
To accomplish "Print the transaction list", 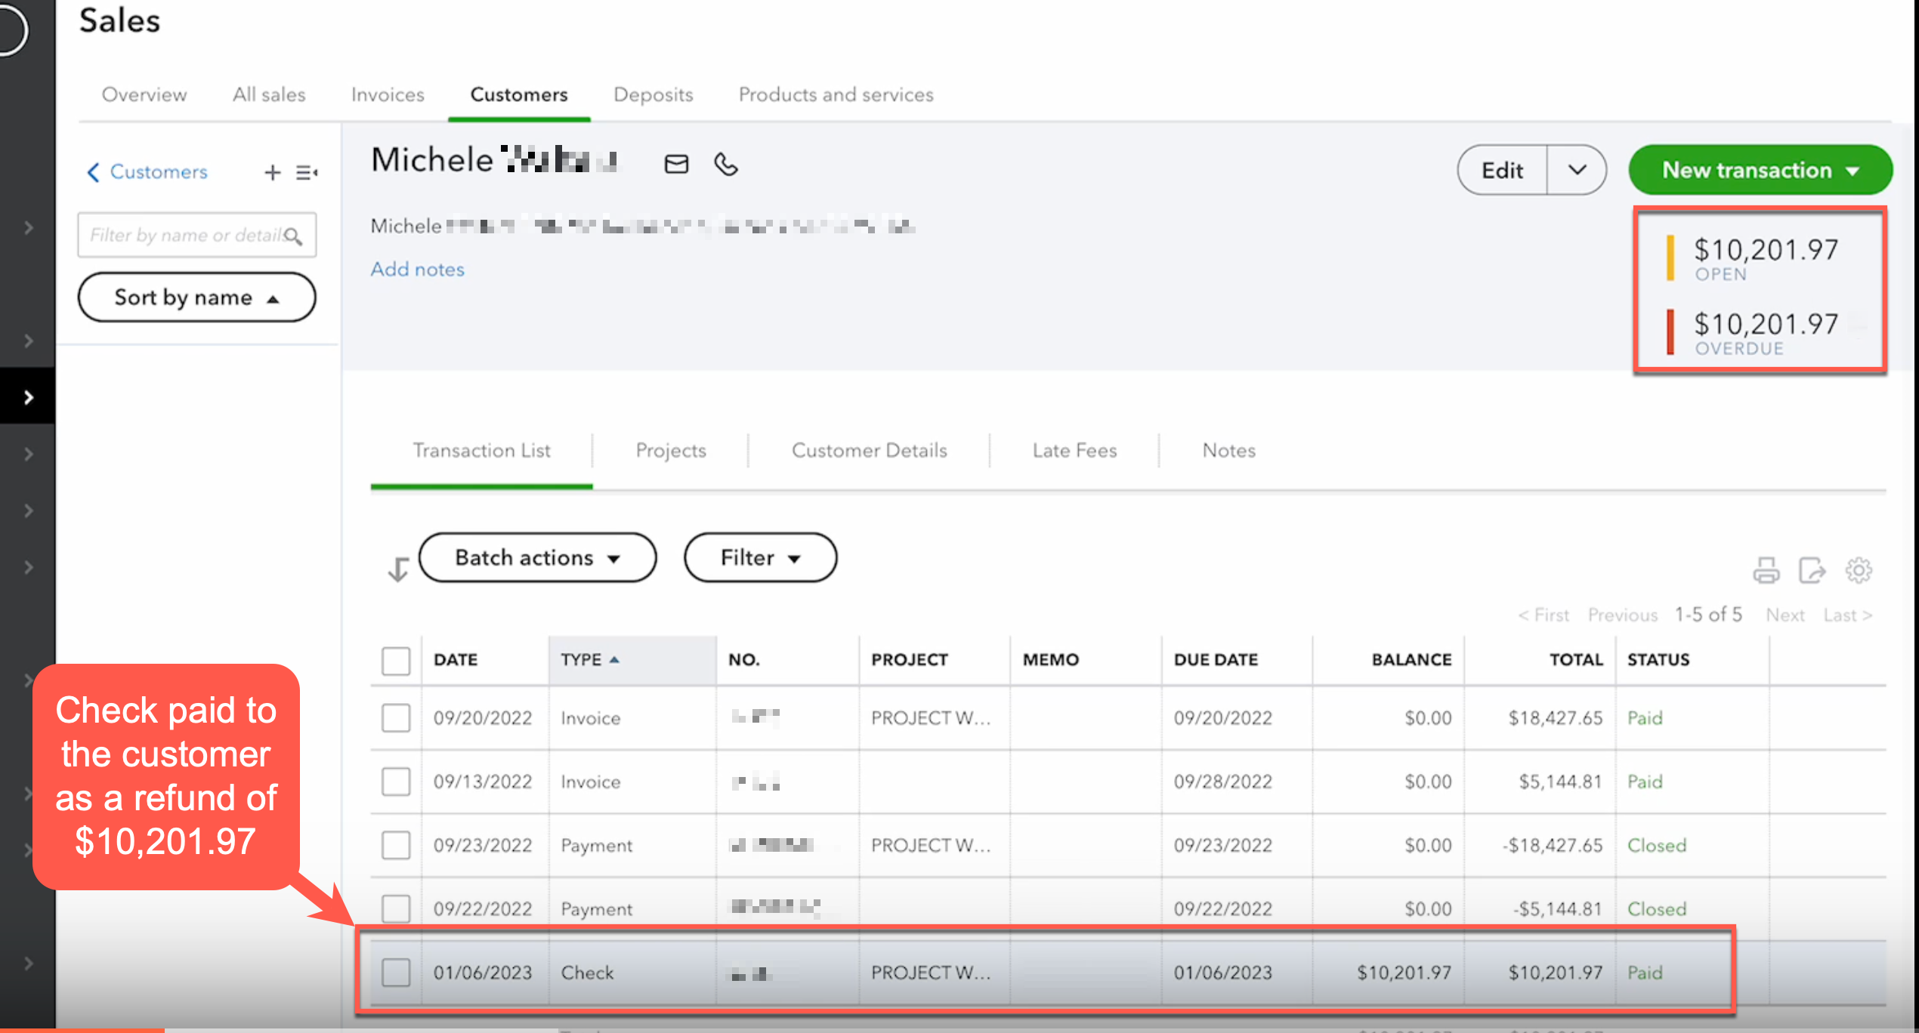I will click(x=1766, y=571).
